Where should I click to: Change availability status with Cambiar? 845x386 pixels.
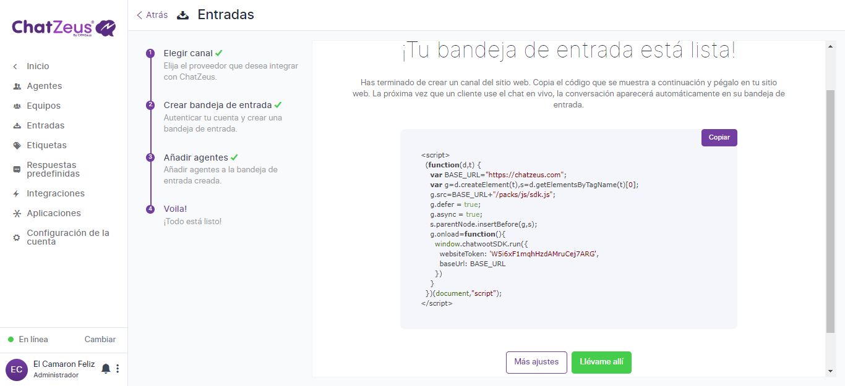pyautogui.click(x=100, y=339)
